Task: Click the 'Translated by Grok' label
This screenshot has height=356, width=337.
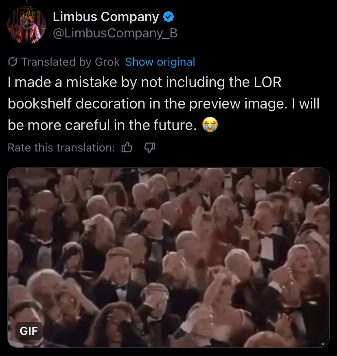Action: point(70,62)
